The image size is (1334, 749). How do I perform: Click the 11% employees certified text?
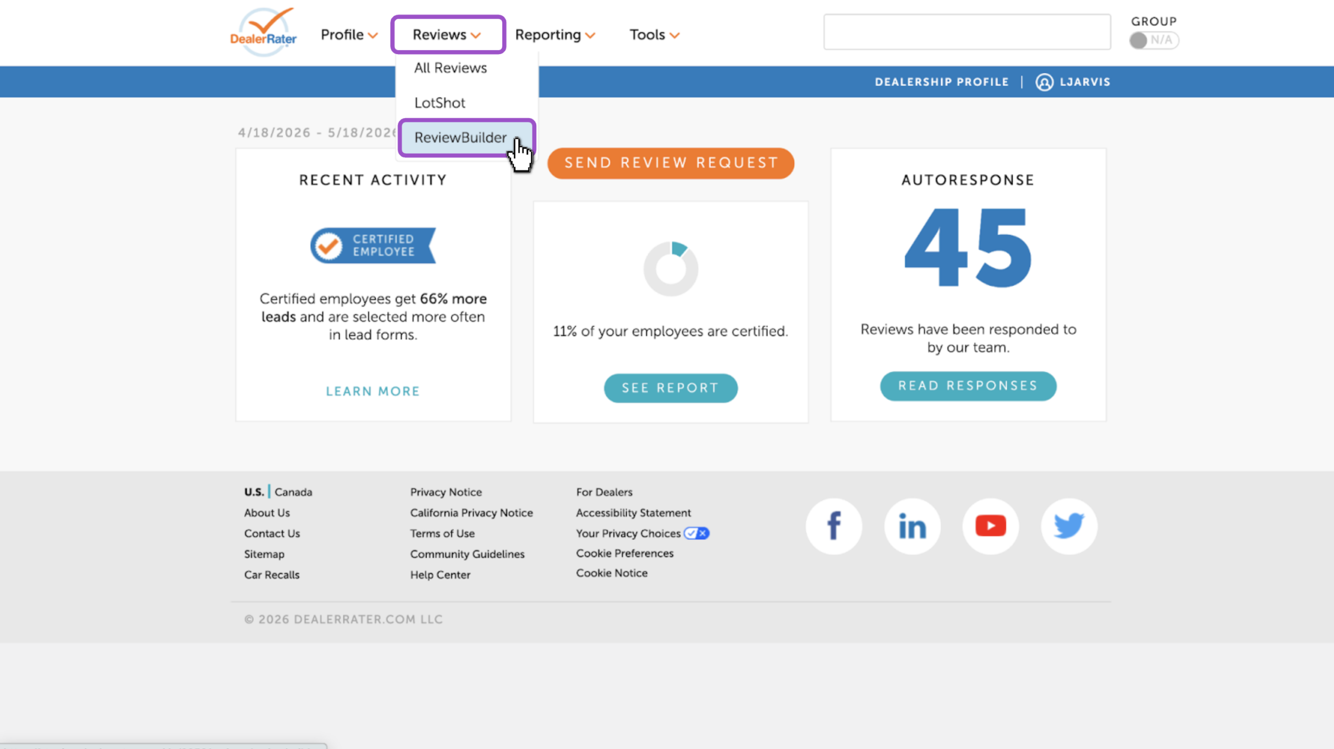[x=671, y=331]
